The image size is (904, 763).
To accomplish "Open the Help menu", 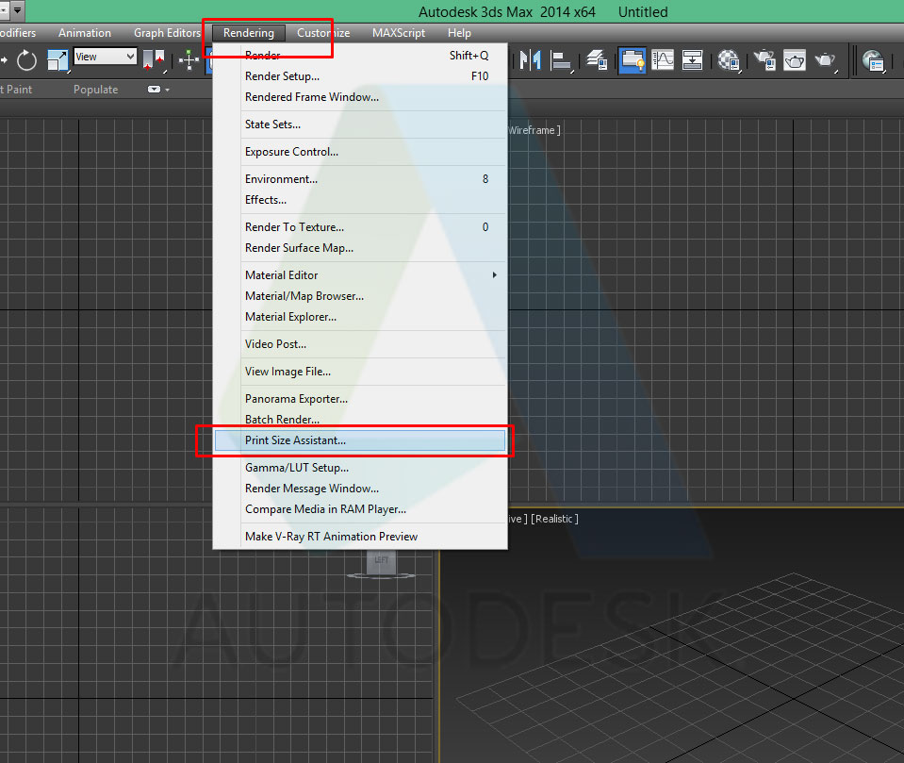I will (x=459, y=33).
